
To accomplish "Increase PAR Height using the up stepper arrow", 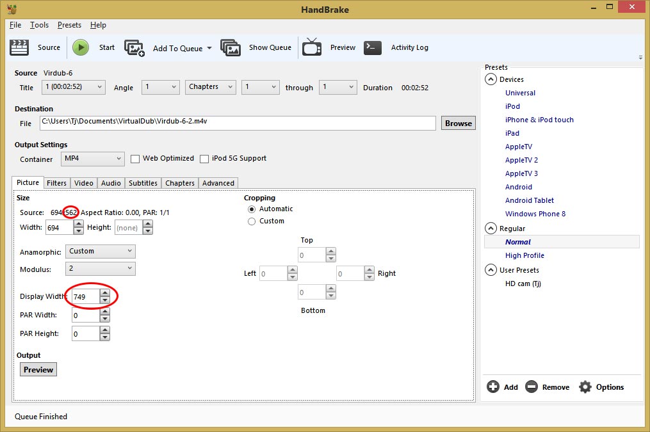I will pos(105,330).
